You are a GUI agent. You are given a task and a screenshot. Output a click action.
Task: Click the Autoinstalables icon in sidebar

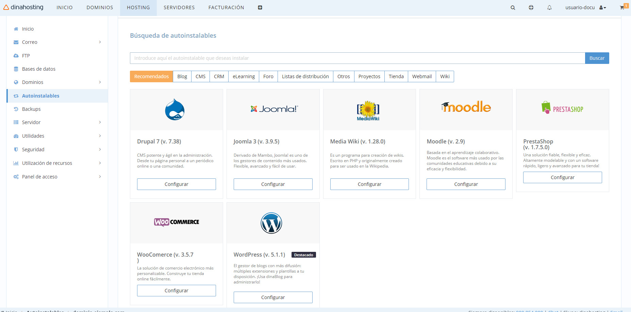pos(16,96)
